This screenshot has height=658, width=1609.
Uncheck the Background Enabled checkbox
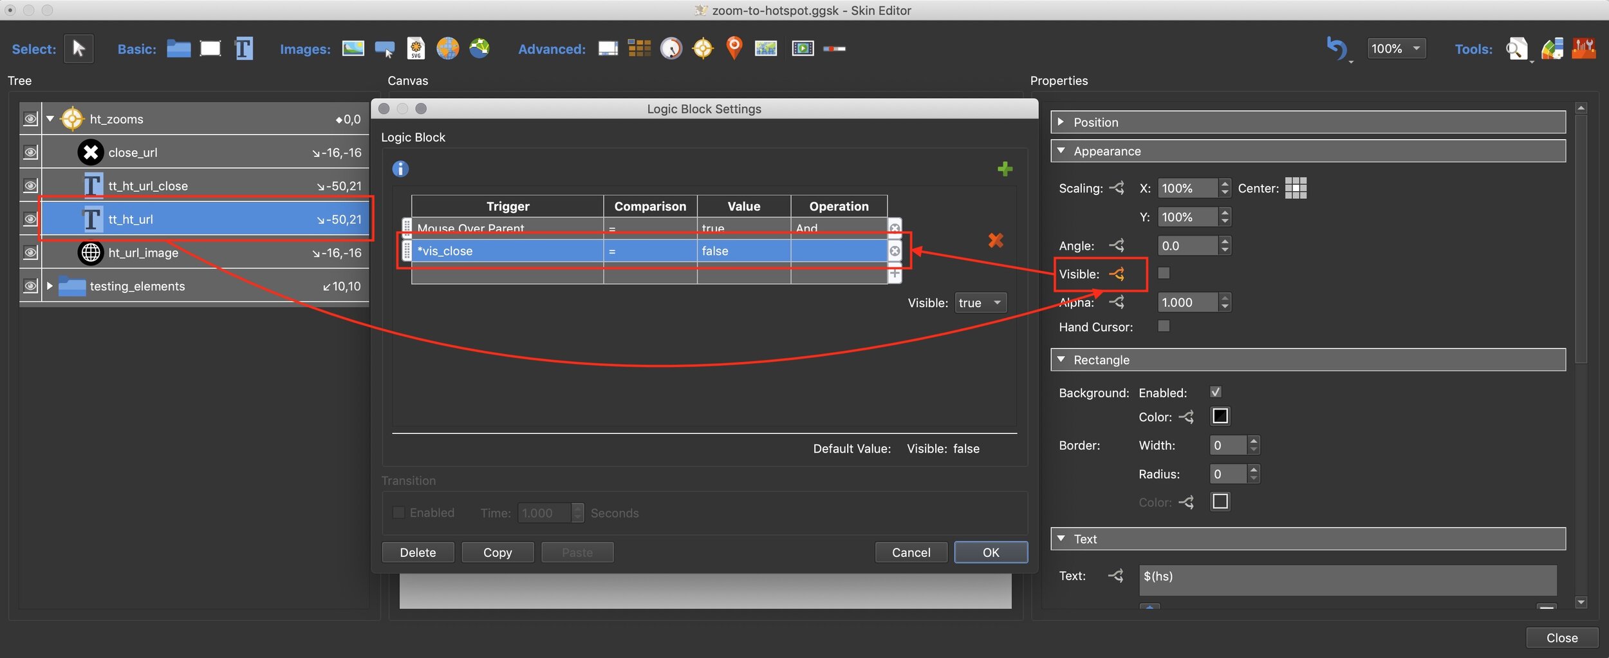(1216, 392)
